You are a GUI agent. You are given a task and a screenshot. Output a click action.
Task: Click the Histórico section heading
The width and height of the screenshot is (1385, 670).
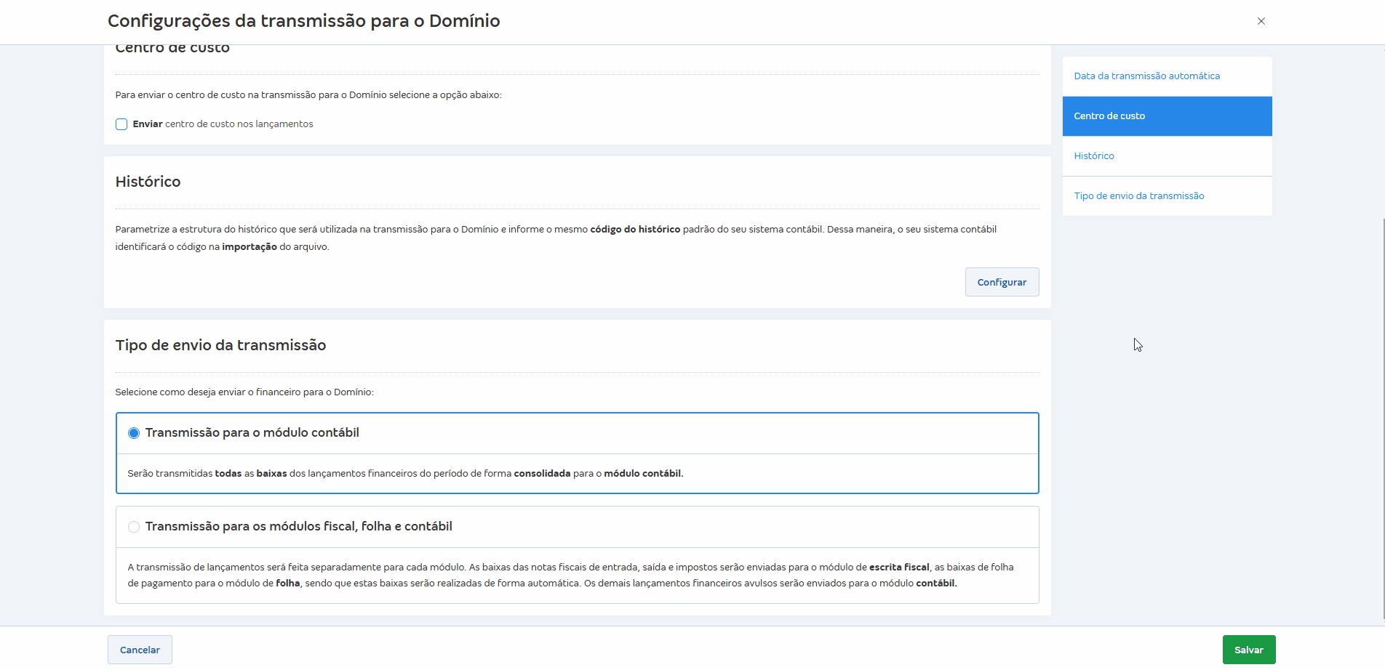click(x=148, y=182)
